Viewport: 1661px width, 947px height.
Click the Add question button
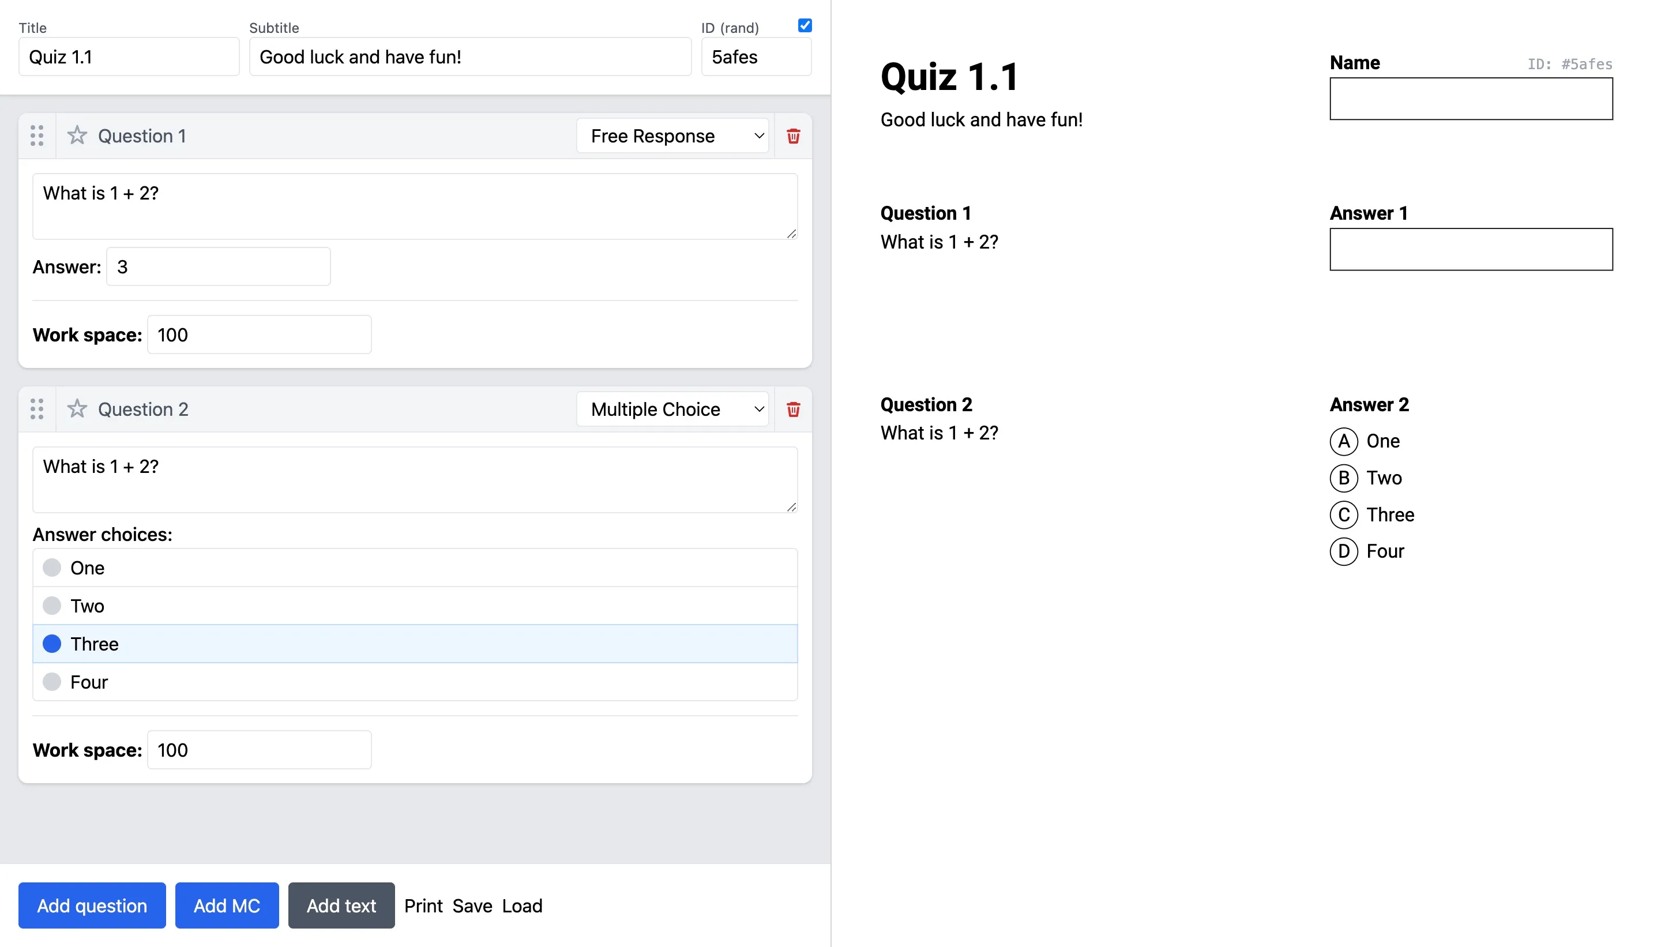coord(92,905)
